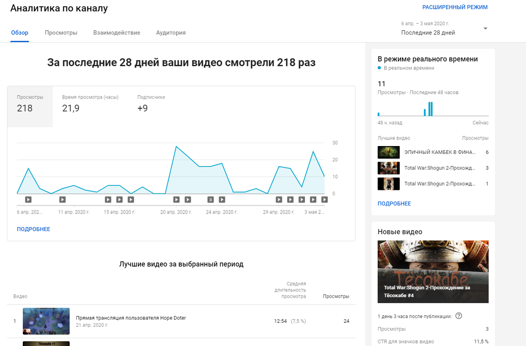
Task: Click 'Средняя длительность просмотра' column header
Action: pyautogui.click(x=290, y=290)
